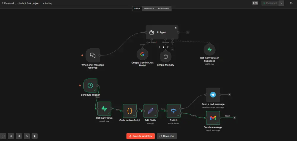
Task: Click the Open chat button
Action: [167, 136]
